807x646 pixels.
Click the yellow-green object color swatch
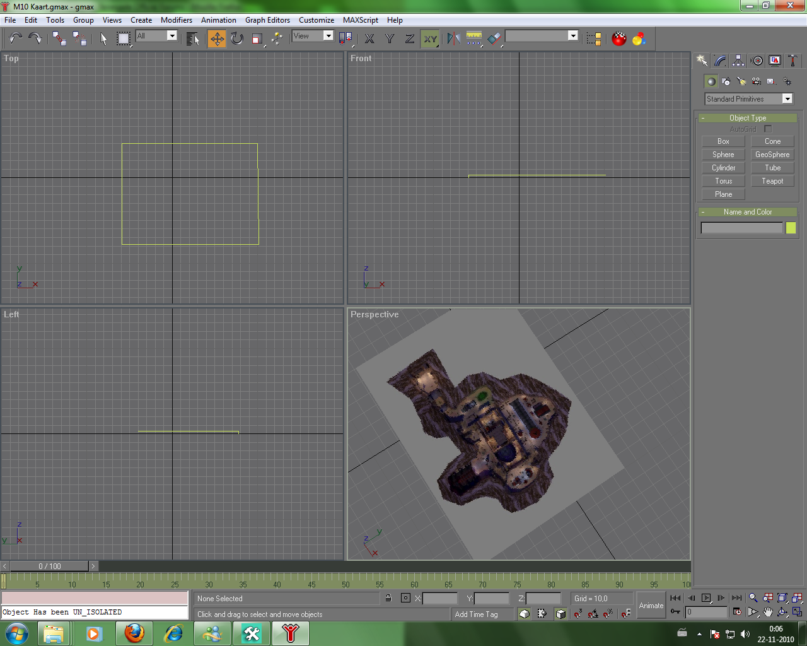791,228
